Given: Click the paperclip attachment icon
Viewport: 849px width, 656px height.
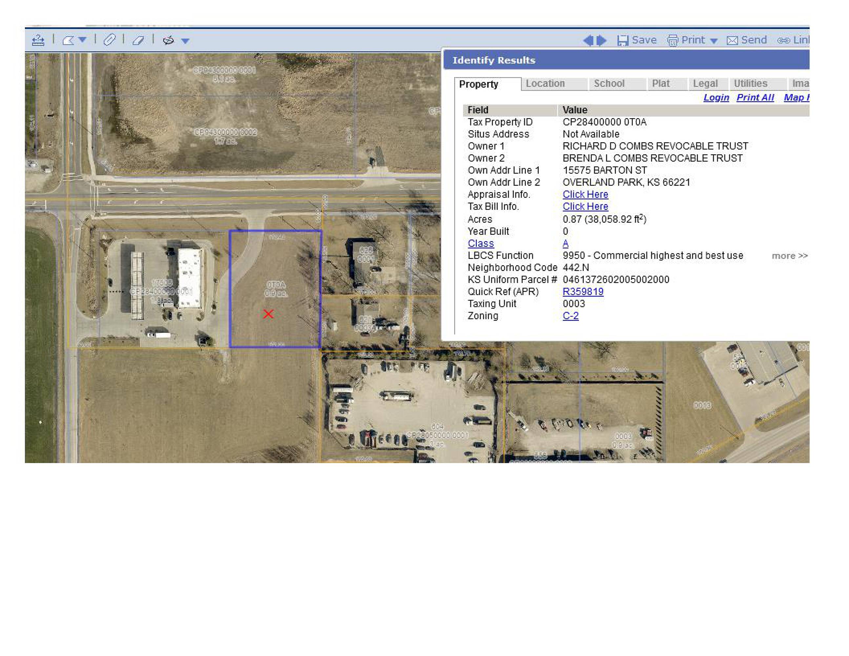Looking at the screenshot, I should 110,40.
